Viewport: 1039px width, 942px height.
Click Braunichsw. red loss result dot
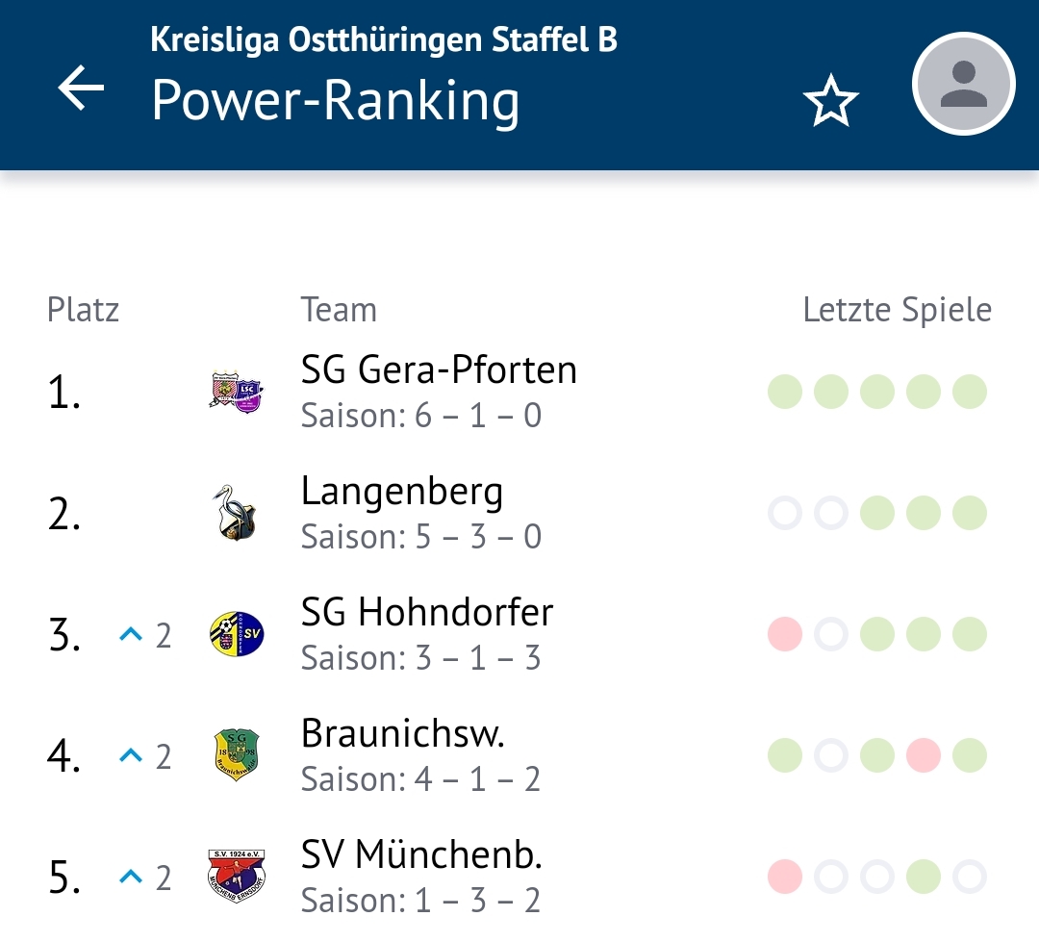point(923,755)
